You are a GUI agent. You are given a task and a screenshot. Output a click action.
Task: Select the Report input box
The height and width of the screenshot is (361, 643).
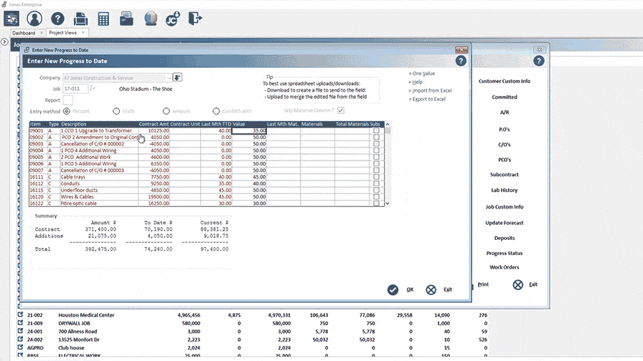click(x=68, y=100)
